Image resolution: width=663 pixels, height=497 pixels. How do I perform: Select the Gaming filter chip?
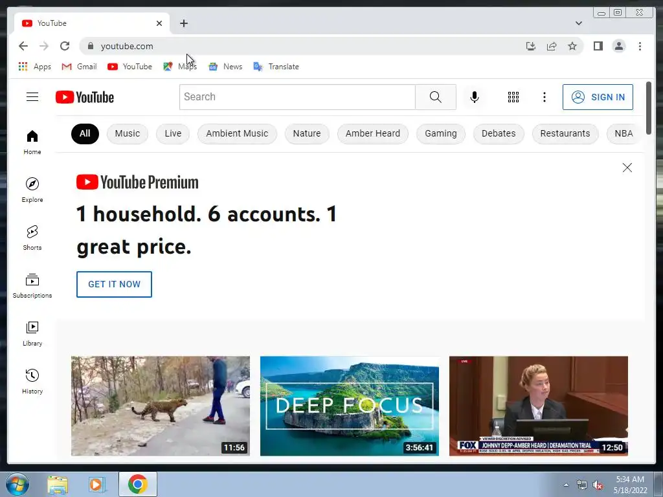[x=440, y=133]
